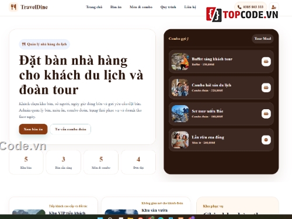The width and height of the screenshot is (292, 219).
Task: Navigate to Quy trình in the header
Action: [168, 7]
